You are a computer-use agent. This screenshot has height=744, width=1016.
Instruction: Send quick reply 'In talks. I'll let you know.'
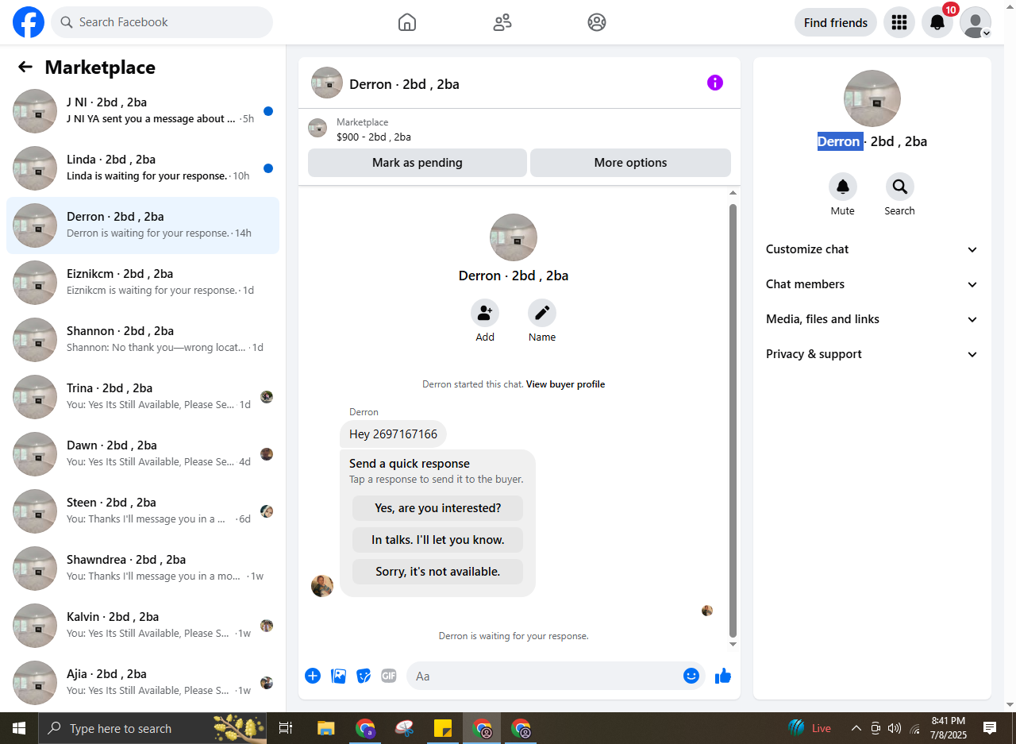click(x=438, y=540)
